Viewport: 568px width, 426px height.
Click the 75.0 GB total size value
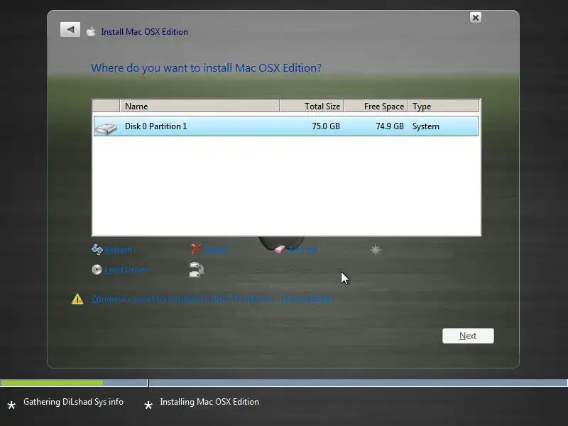(x=326, y=126)
